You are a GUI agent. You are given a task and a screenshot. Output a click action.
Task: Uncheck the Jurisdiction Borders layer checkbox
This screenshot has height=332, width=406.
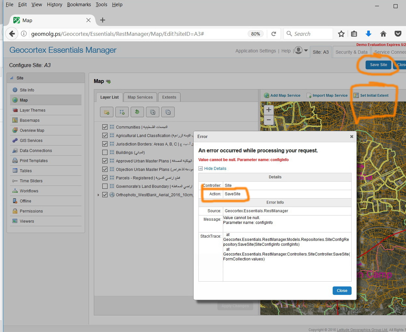tap(105, 144)
